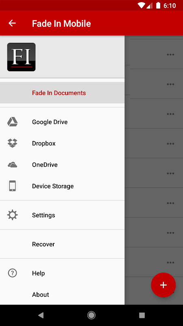Tap the recent apps square button
183x326 pixels.
click(x=142, y=315)
